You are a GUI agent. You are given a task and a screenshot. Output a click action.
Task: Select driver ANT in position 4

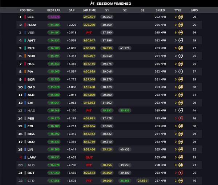point(31,40)
